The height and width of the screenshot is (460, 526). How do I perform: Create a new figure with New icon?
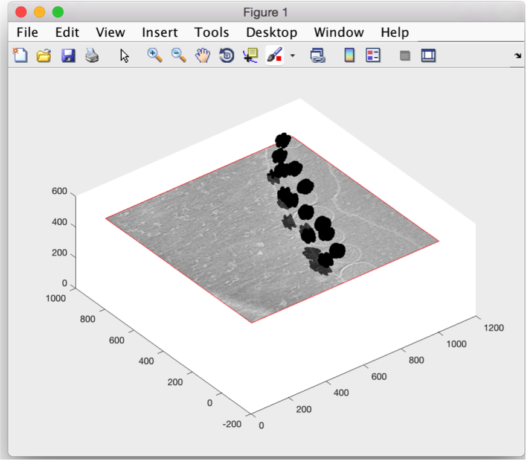[x=20, y=56]
